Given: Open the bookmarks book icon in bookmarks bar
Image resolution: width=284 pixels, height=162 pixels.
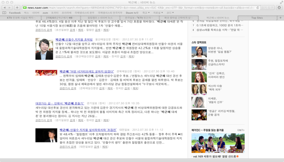Looking at the screenshot, I should click(x=4, y=13).
